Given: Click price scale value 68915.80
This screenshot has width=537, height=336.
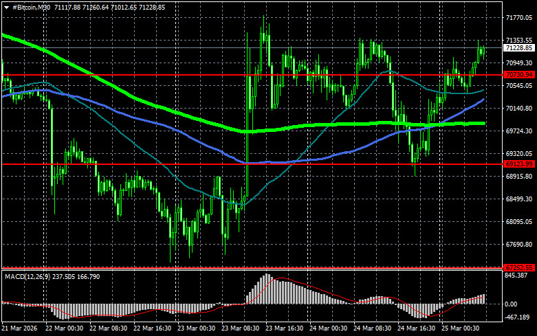Looking at the screenshot, I should point(519,176).
